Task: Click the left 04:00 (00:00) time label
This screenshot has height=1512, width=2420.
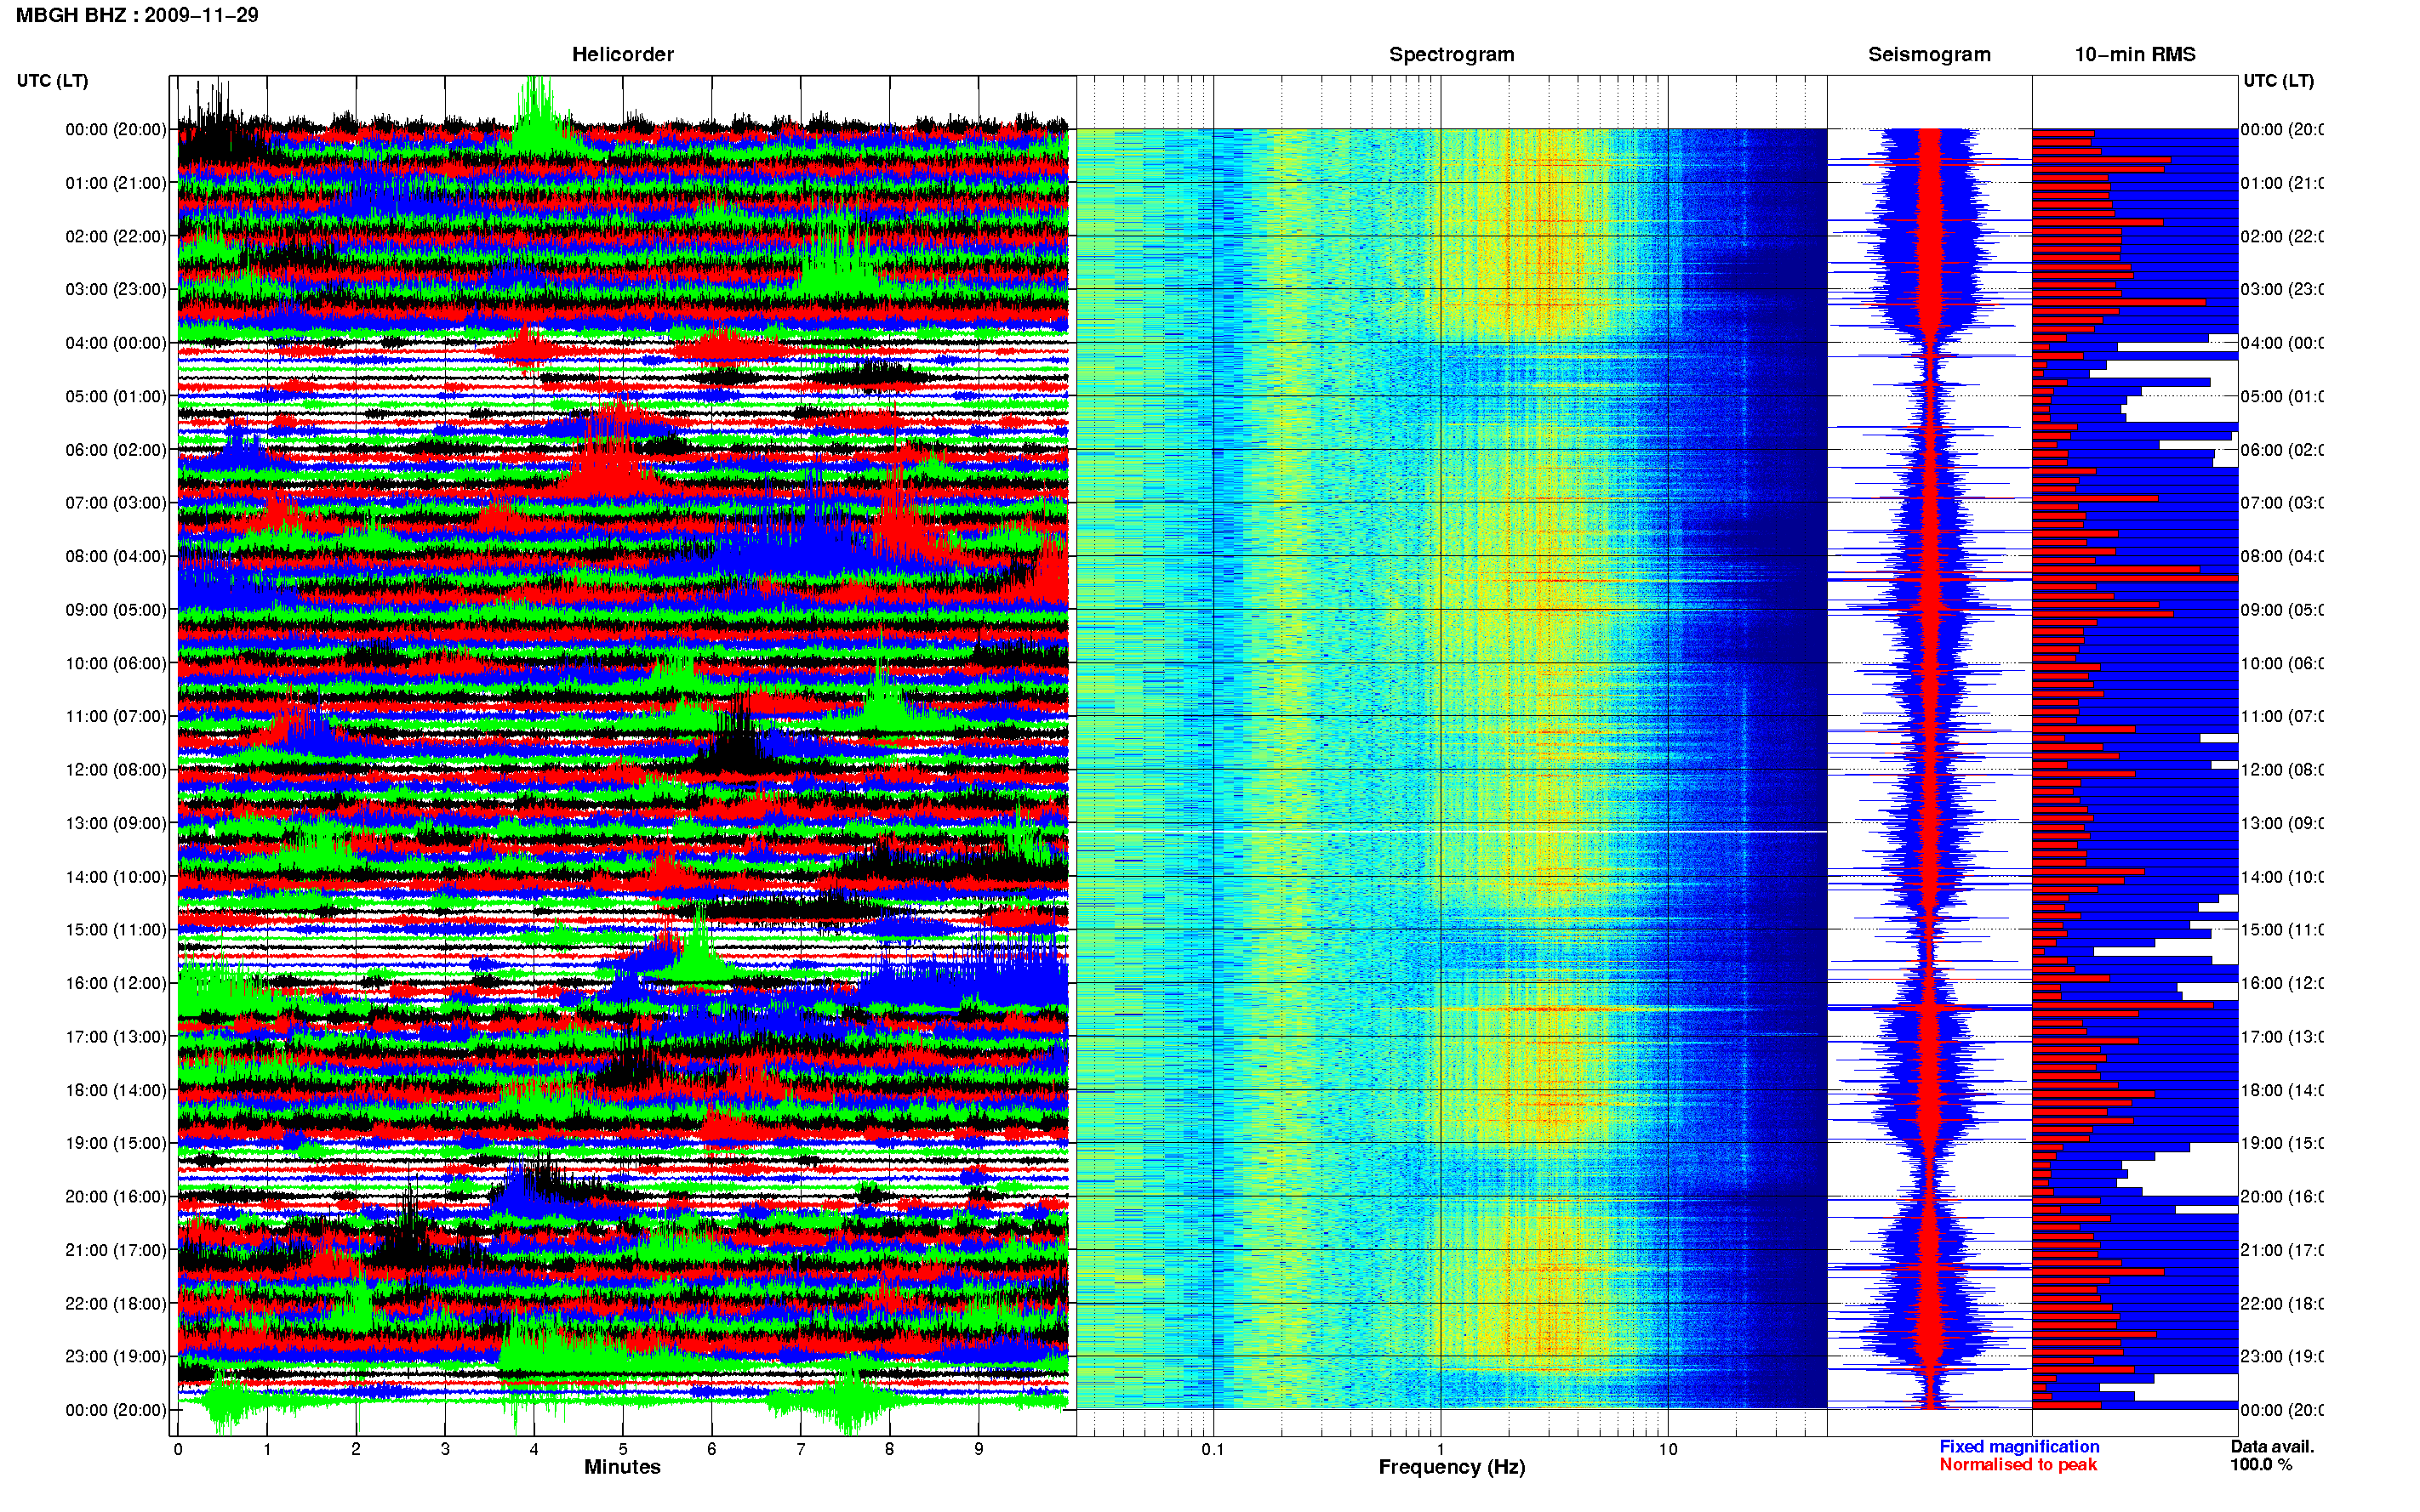Action: [116, 343]
